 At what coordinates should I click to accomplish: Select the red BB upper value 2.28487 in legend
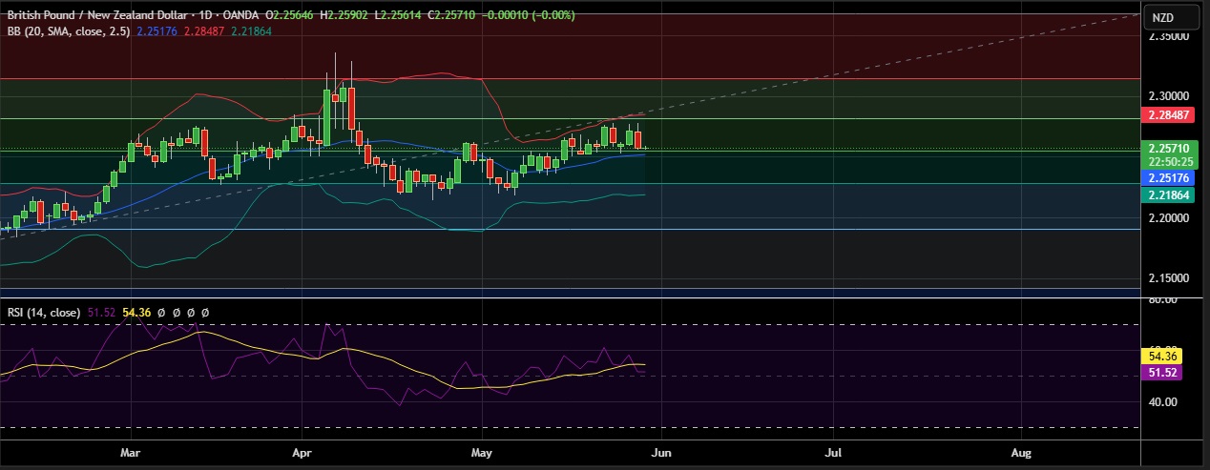pyautogui.click(x=204, y=31)
